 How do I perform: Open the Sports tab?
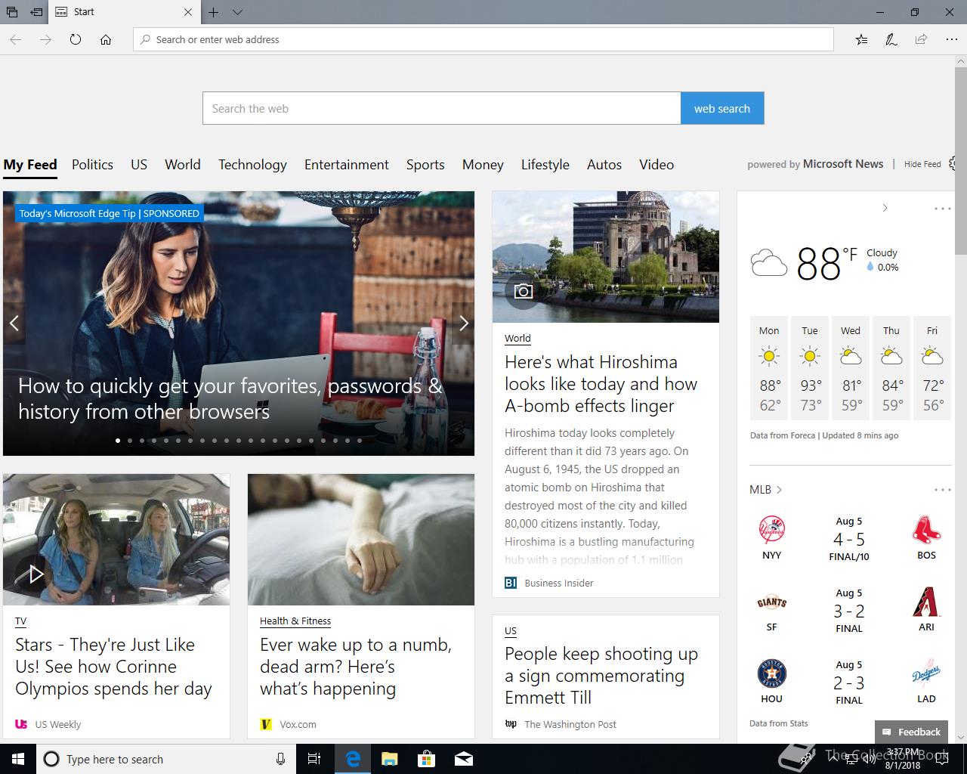coord(425,165)
